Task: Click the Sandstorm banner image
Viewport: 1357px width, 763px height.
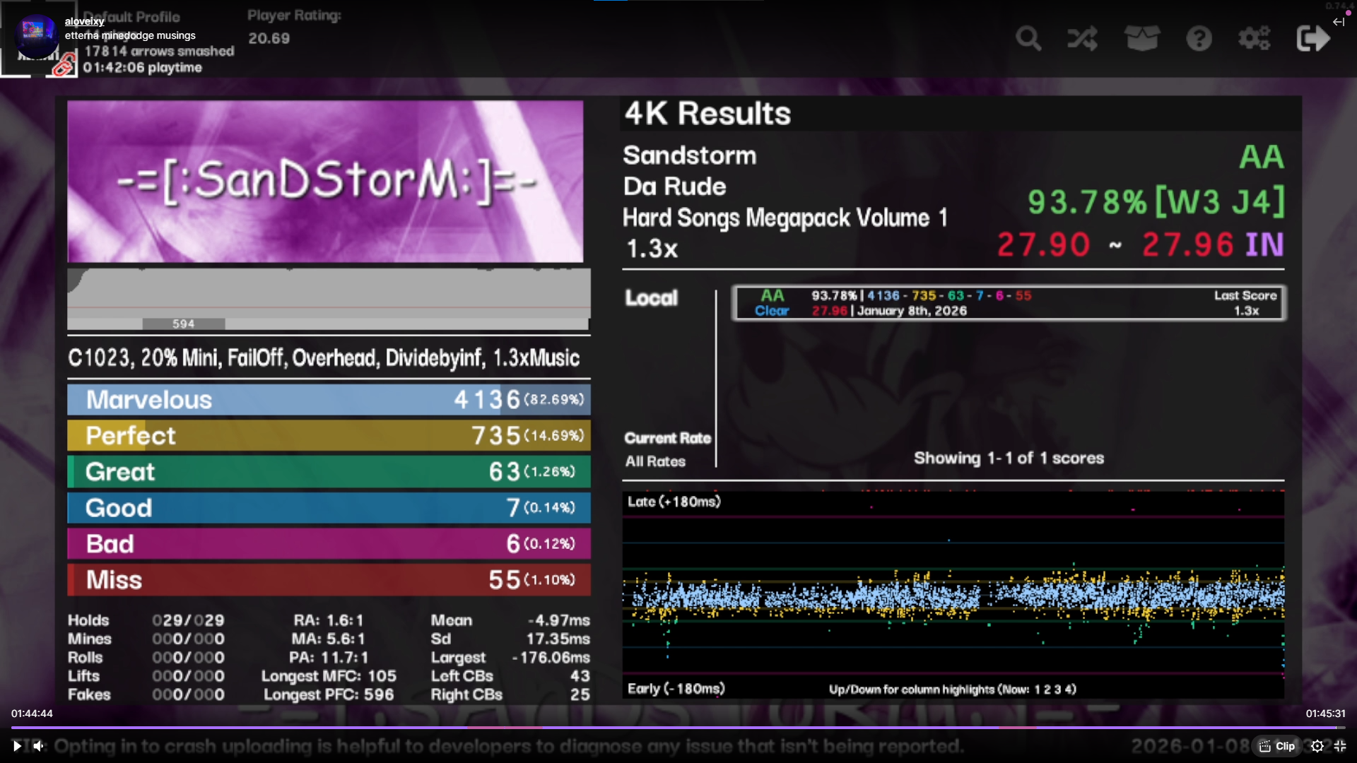Action: [x=325, y=182]
